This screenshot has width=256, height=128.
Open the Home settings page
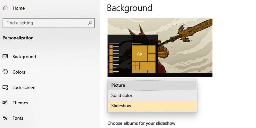(x=19, y=8)
